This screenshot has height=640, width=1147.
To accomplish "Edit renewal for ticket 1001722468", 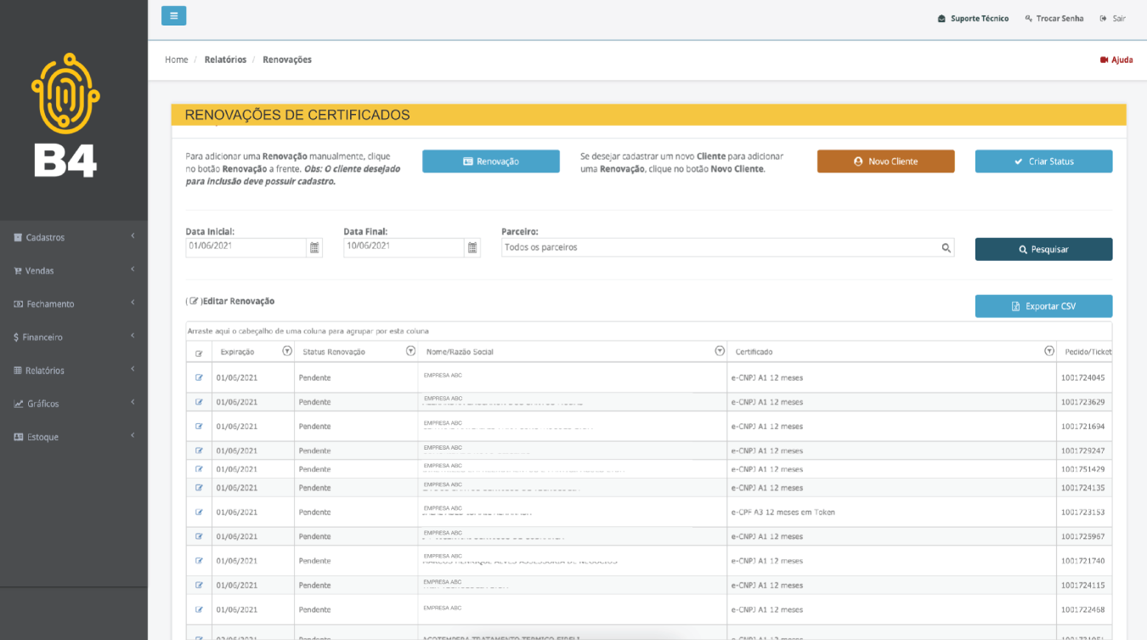I will click(x=199, y=609).
